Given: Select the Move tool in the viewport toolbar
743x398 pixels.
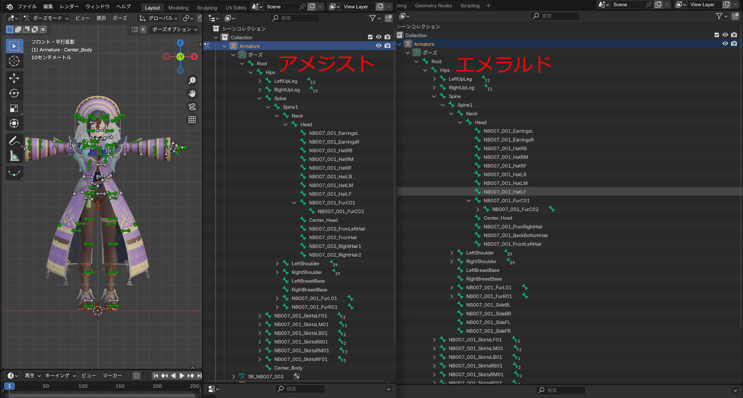Looking at the screenshot, I should pyautogui.click(x=14, y=78).
